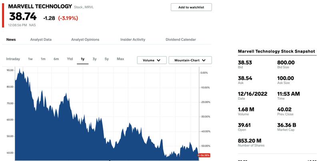Click the -30.00% percent axis label
This screenshot has width=320, height=161.
coord(205,117)
